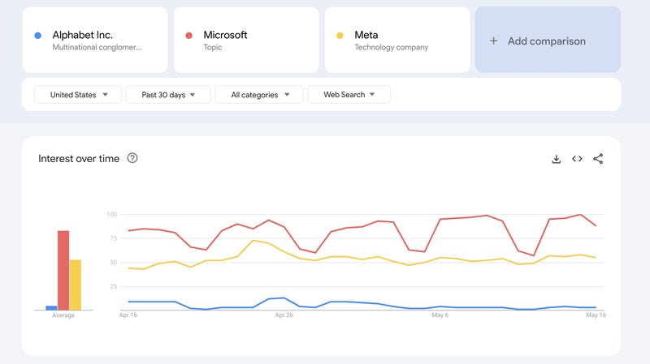This screenshot has width=650, height=364.
Task: Click the May 6 date label
Action: (x=440, y=315)
